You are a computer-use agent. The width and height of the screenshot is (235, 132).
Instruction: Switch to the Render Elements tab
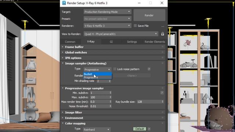point(155,42)
